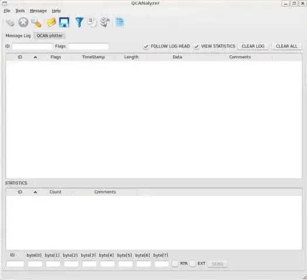Click the yellow open folder icon
The height and width of the screenshot is (280, 307).
[51, 22]
